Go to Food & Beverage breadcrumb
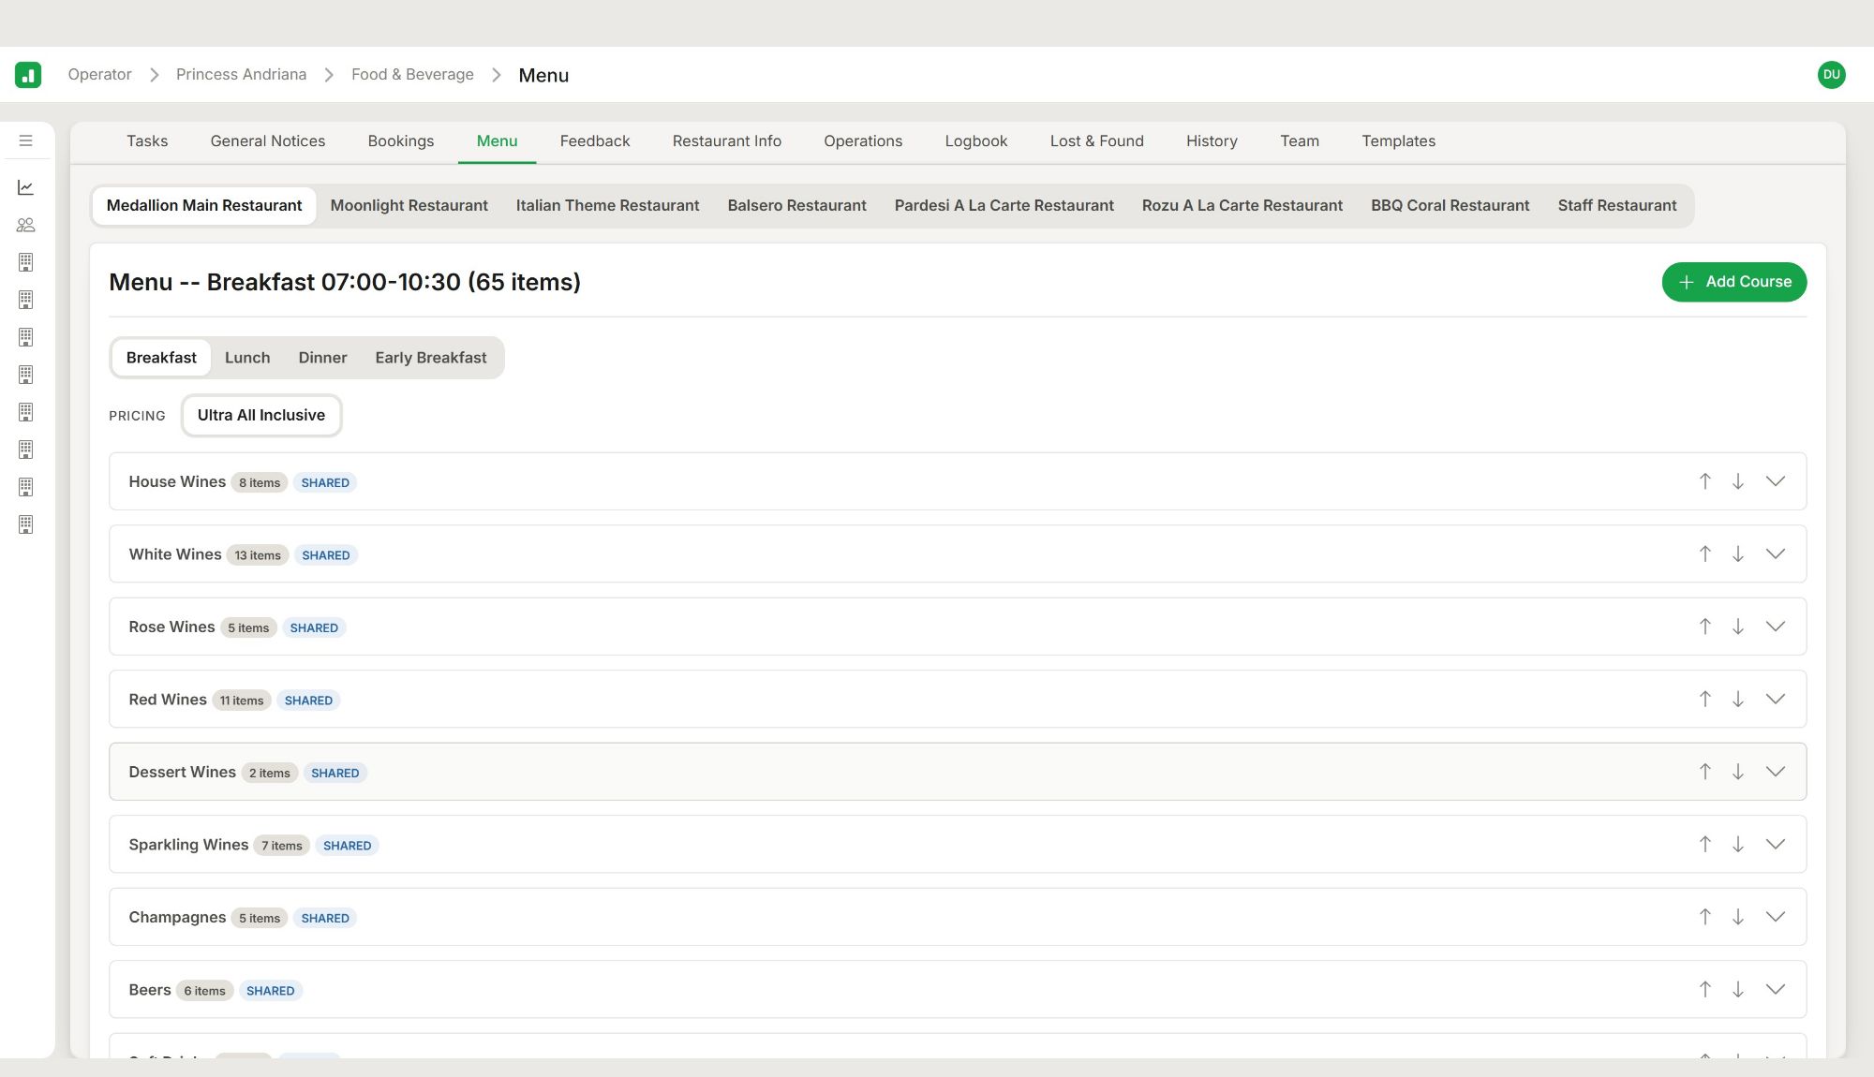The width and height of the screenshot is (1874, 1077). pyautogui.click(x=412, y=75)
